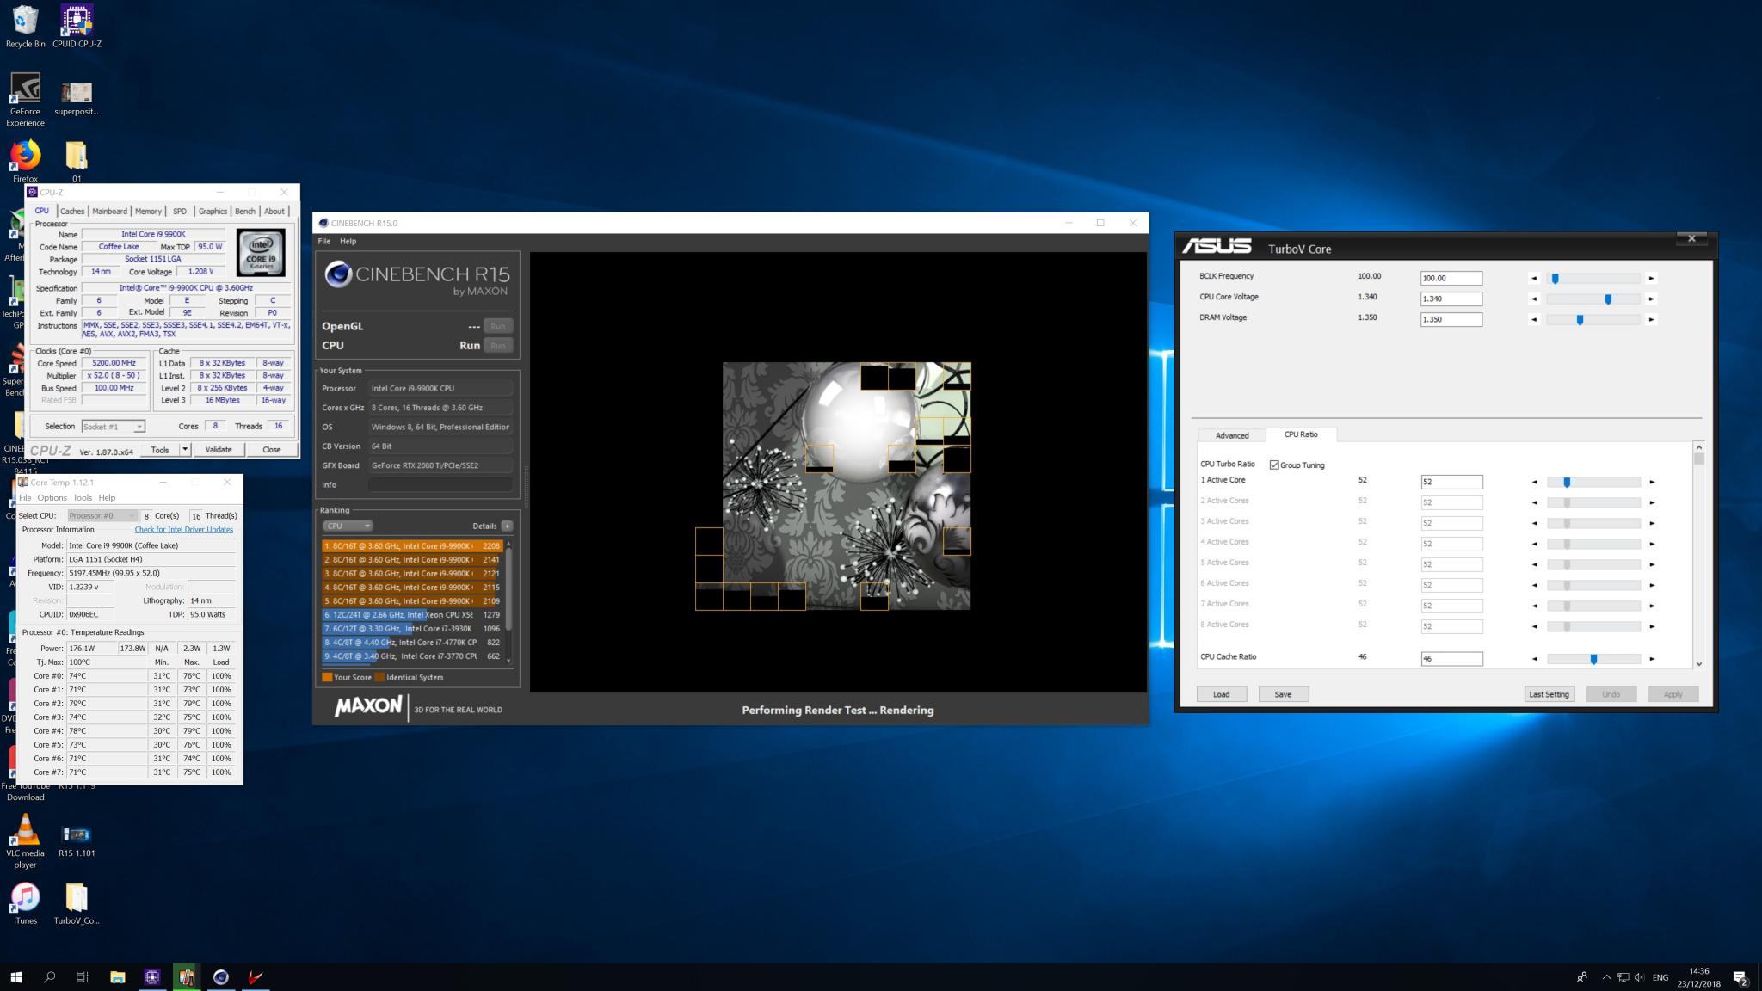Open the superposition desktop shortcut
Image resolution: width=1762 pixels, height=991 pixels.
pos(77,98)
